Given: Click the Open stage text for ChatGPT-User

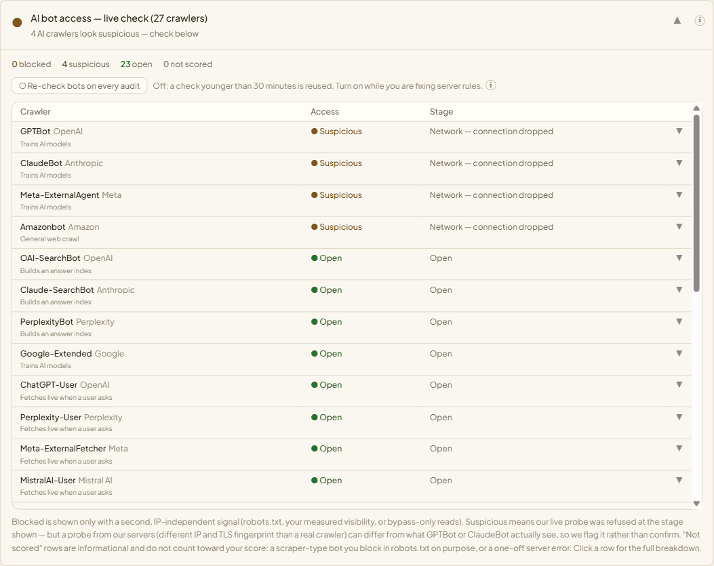Looking at the screenshot, I should (x=441, y=385).
